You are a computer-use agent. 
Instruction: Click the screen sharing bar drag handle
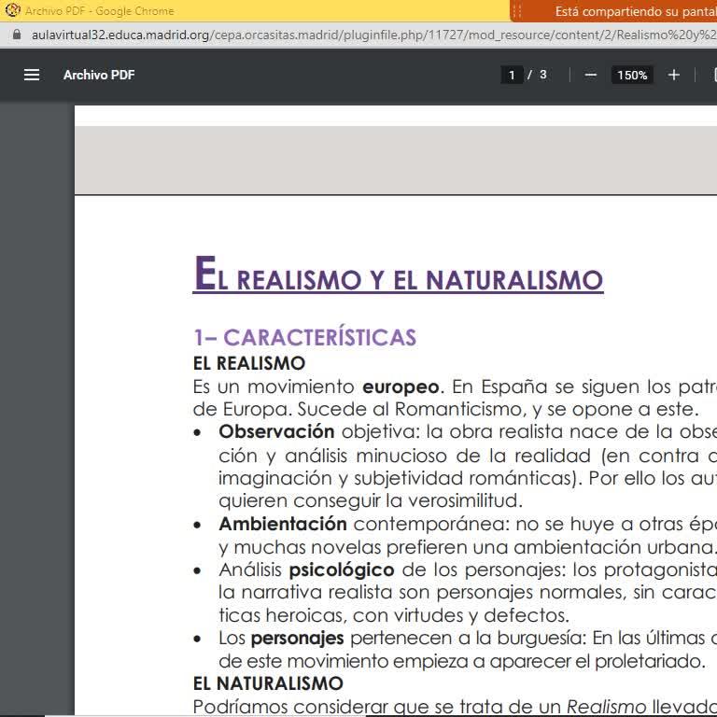517,11
